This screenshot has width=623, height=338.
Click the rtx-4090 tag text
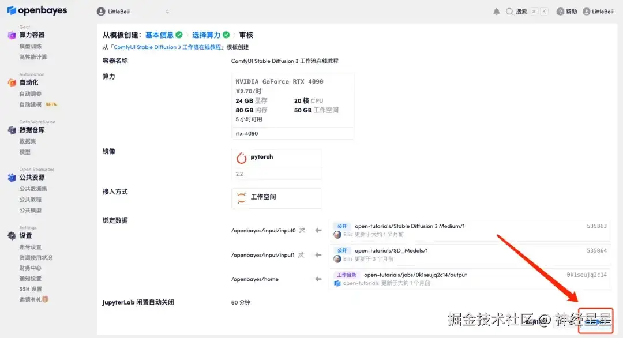[x=247, y=133]
